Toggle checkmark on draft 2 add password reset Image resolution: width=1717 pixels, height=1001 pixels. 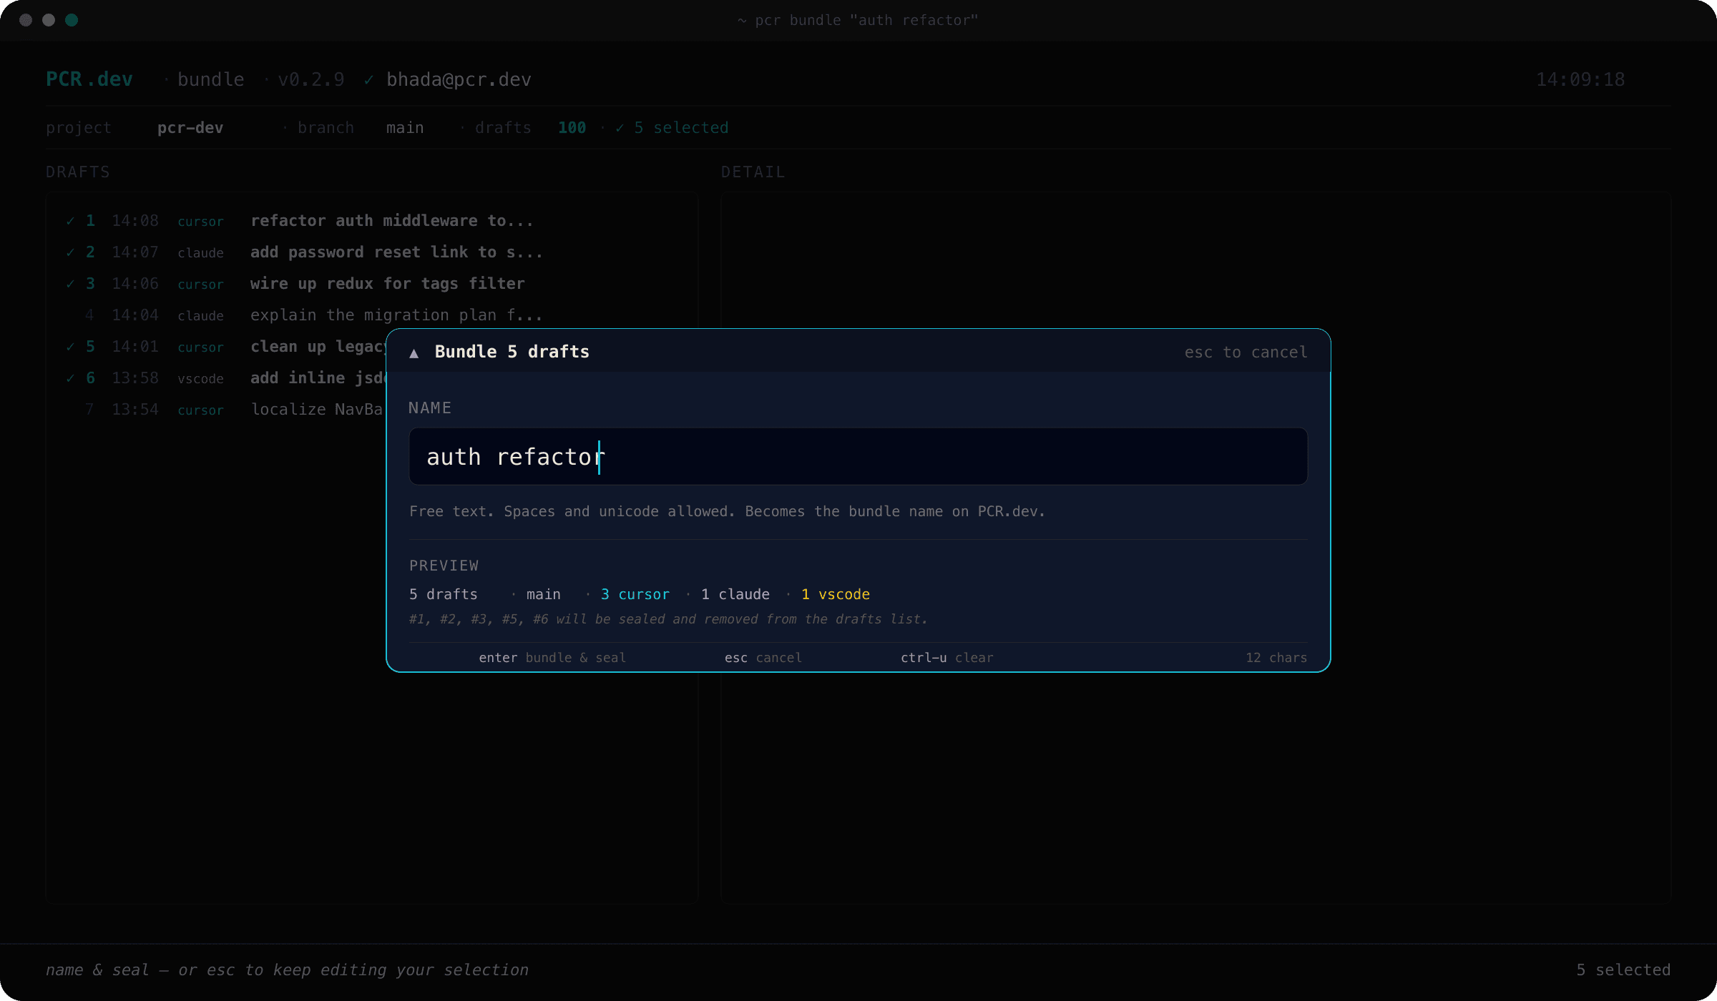[70, 252]
